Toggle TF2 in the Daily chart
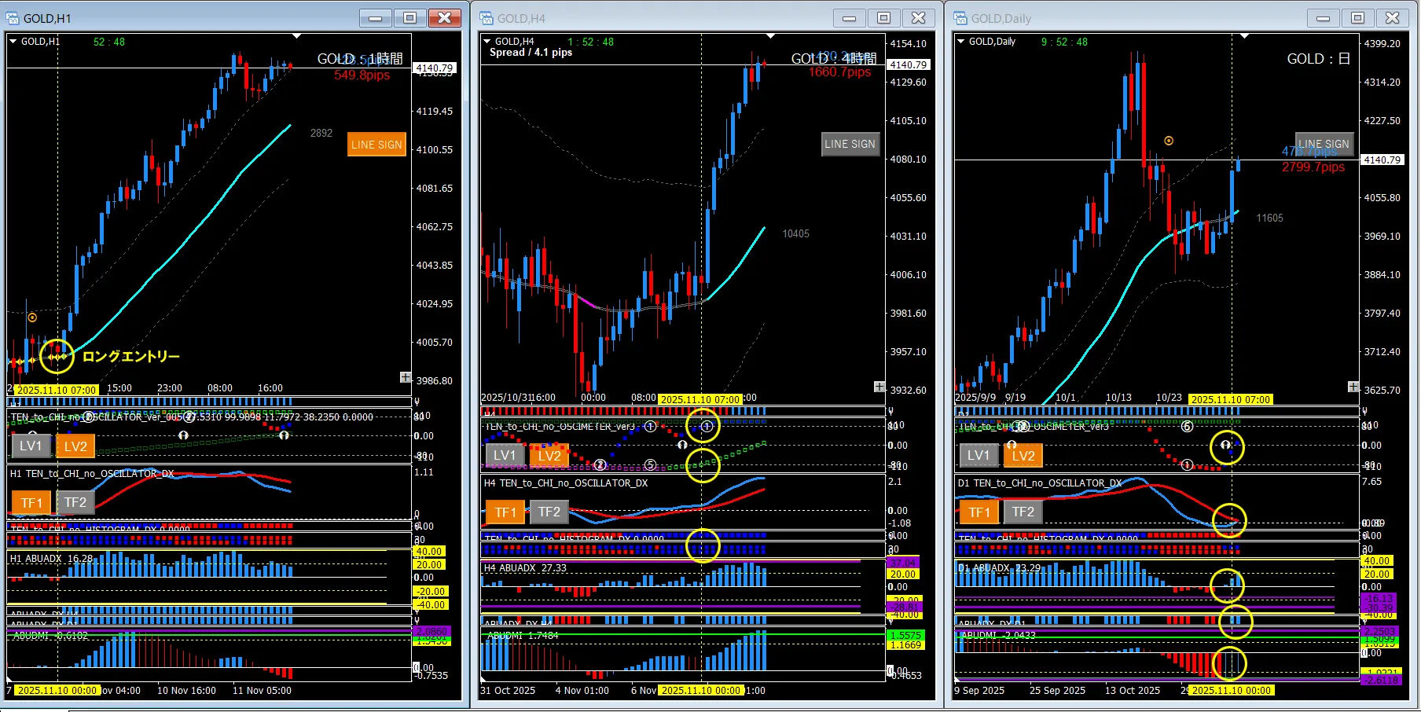 (1023, 512)
